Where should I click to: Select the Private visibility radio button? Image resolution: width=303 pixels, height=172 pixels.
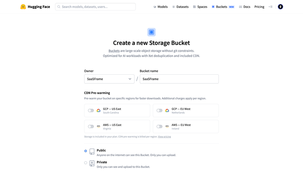[x=86, y=163]
